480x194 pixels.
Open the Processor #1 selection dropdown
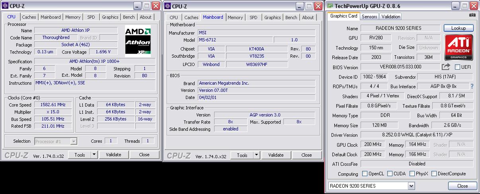pos(73,141)
